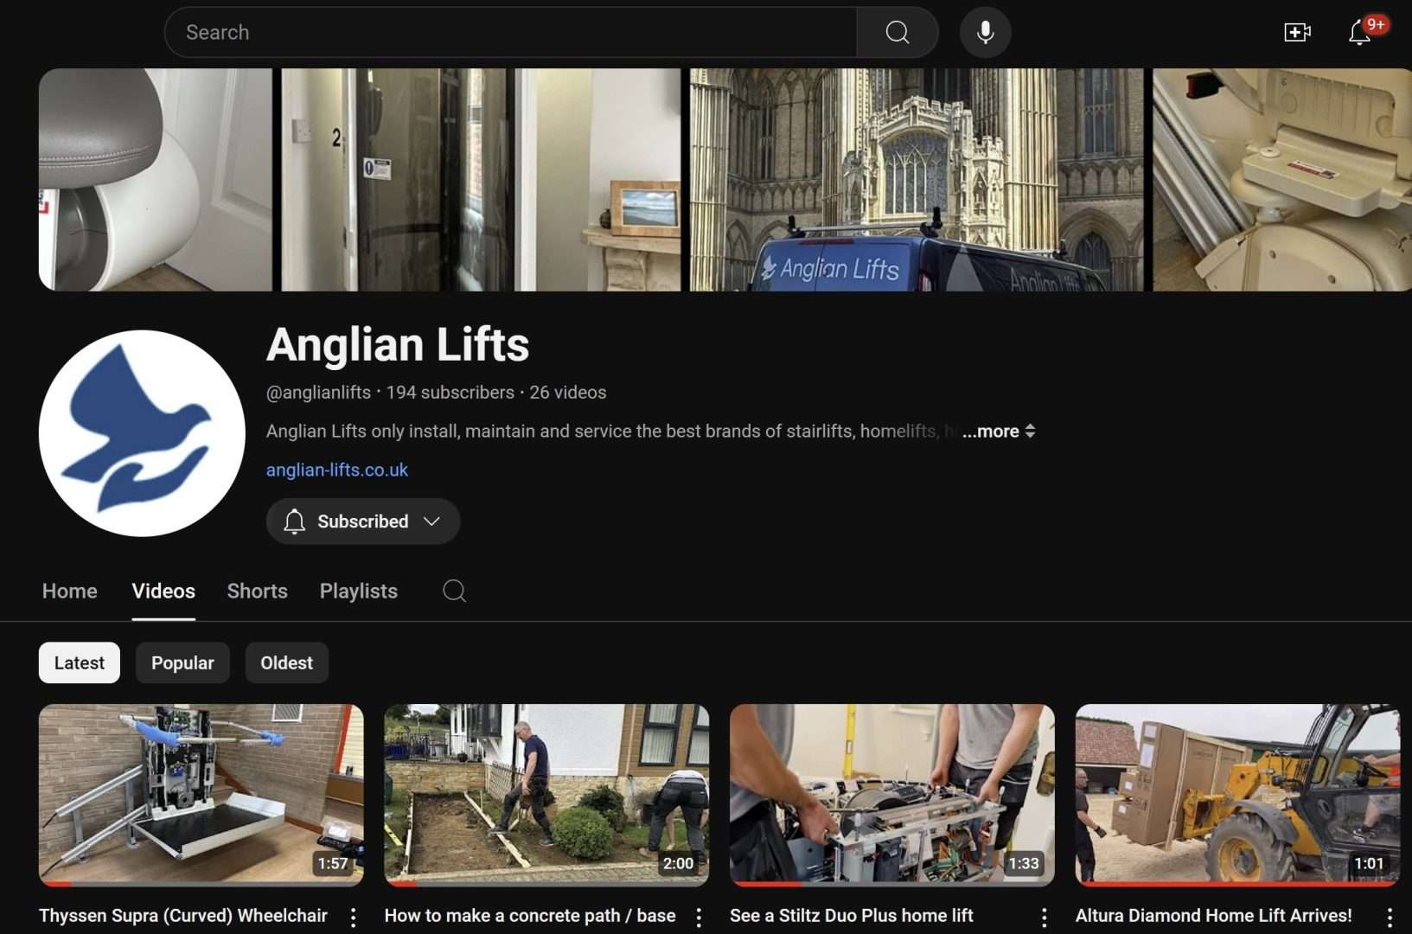This screenshot has width=1412, height=934.
Task: Visit the anglian-lifts.co.uk link
Action: coord(337,470)
